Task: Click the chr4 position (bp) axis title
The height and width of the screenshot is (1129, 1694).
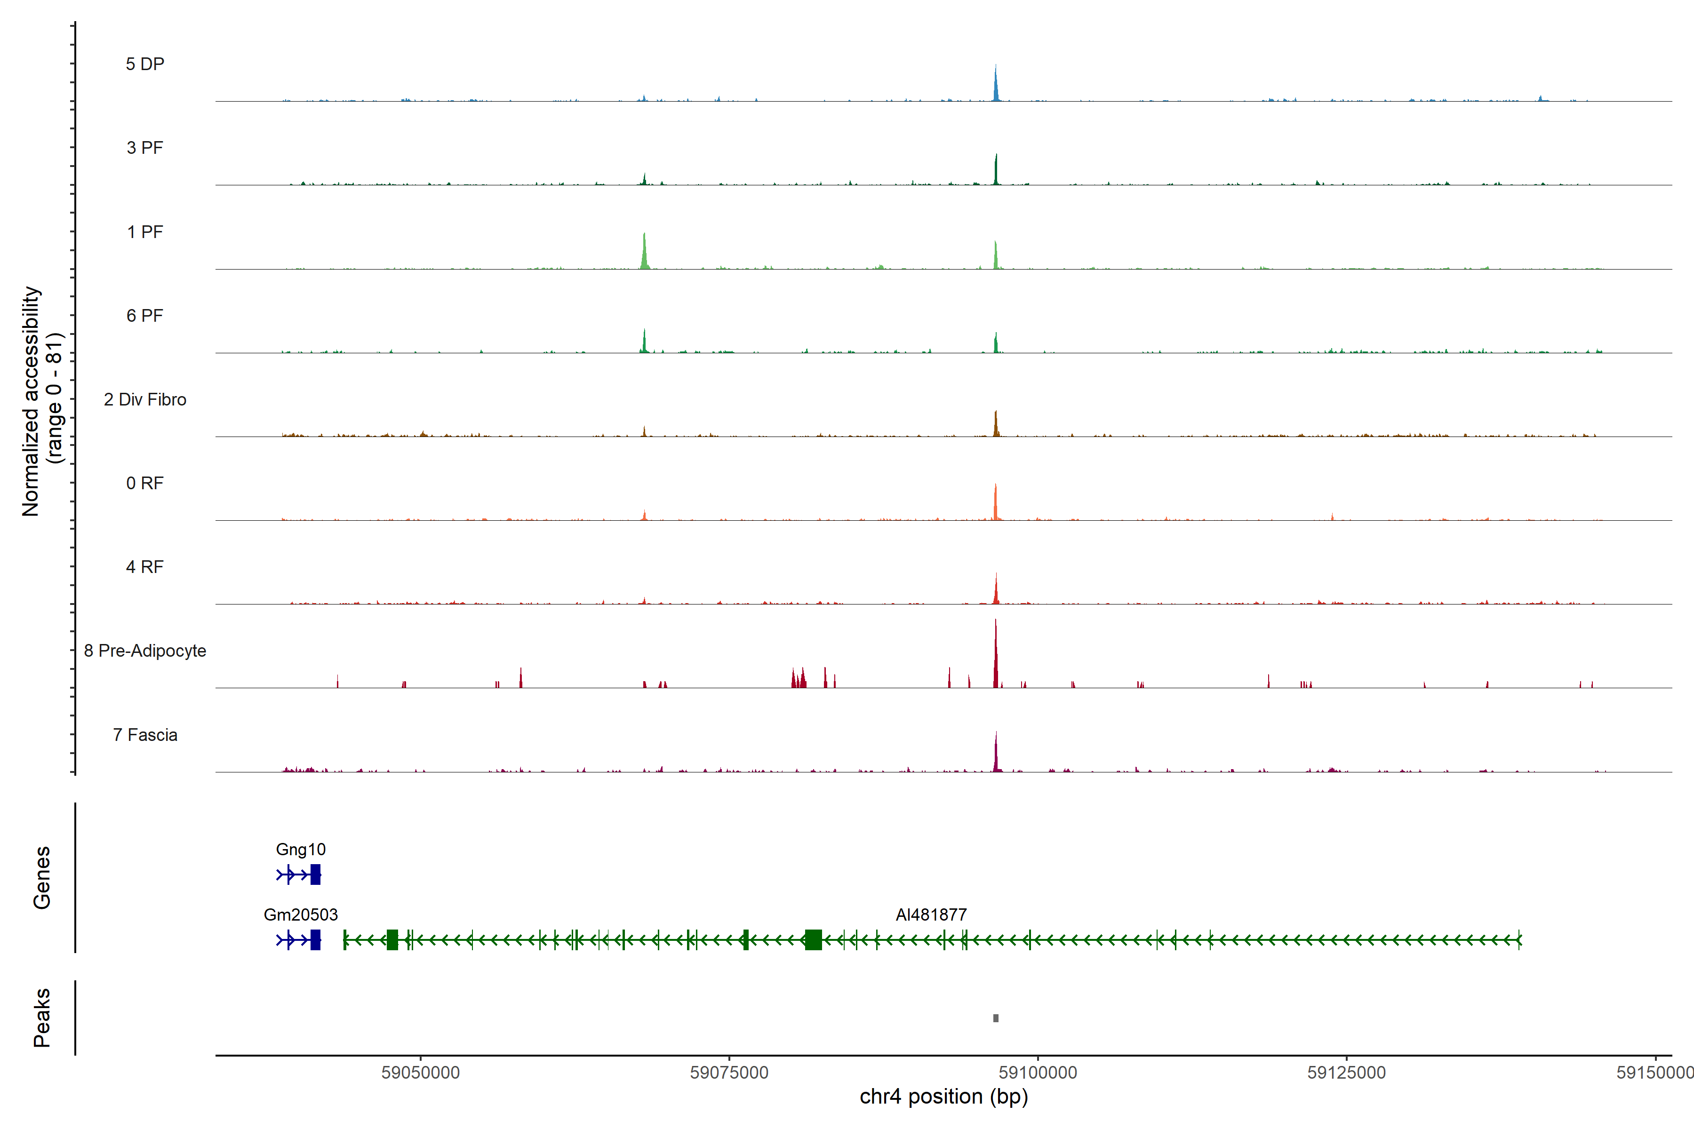Action: tap(943, 1097)
